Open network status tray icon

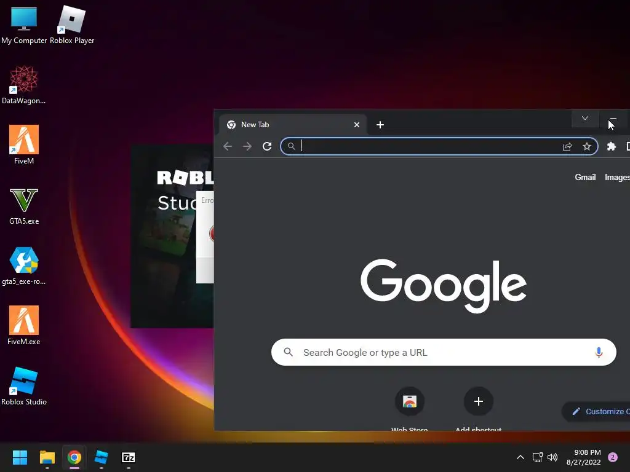[x=537, y=457]
